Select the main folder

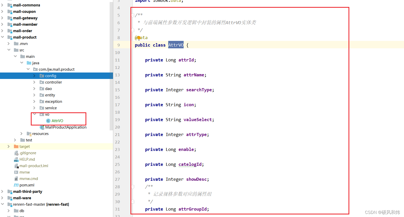pos(30,57)
